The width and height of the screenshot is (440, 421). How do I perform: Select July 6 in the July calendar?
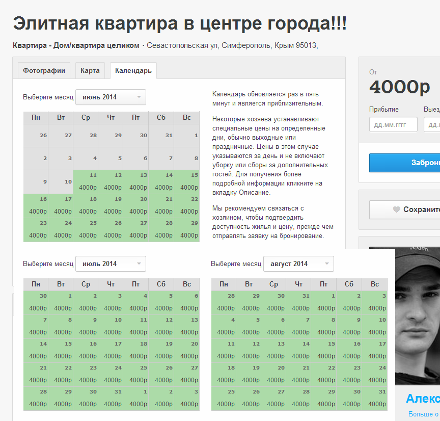pos(187,302)
